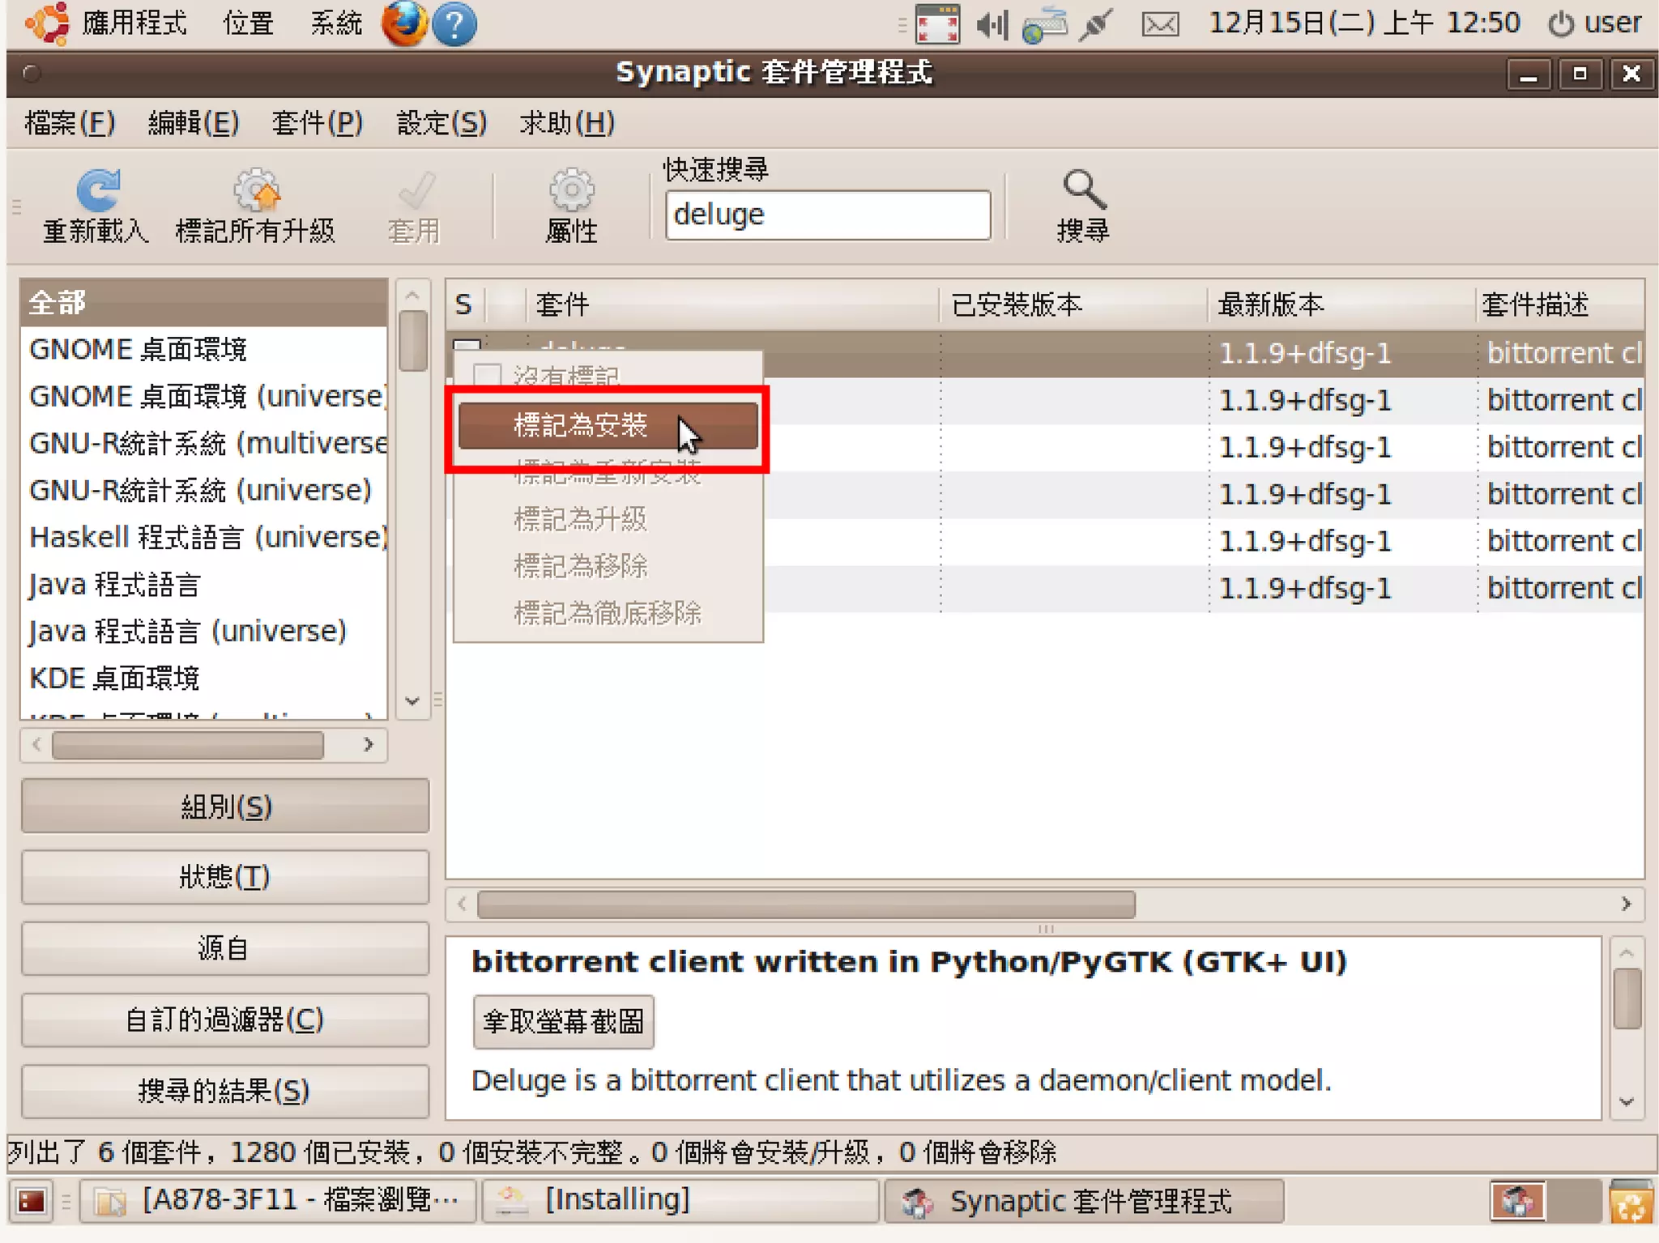Open the 設定(S) menu

(441, 124)
